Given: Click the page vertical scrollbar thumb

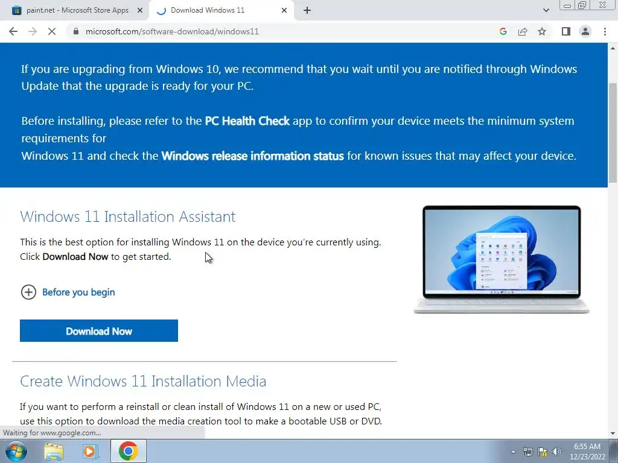Looking at the screenshot, I should click(613, 132).
